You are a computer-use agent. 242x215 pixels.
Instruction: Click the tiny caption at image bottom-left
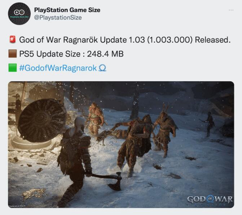point(17,206)
